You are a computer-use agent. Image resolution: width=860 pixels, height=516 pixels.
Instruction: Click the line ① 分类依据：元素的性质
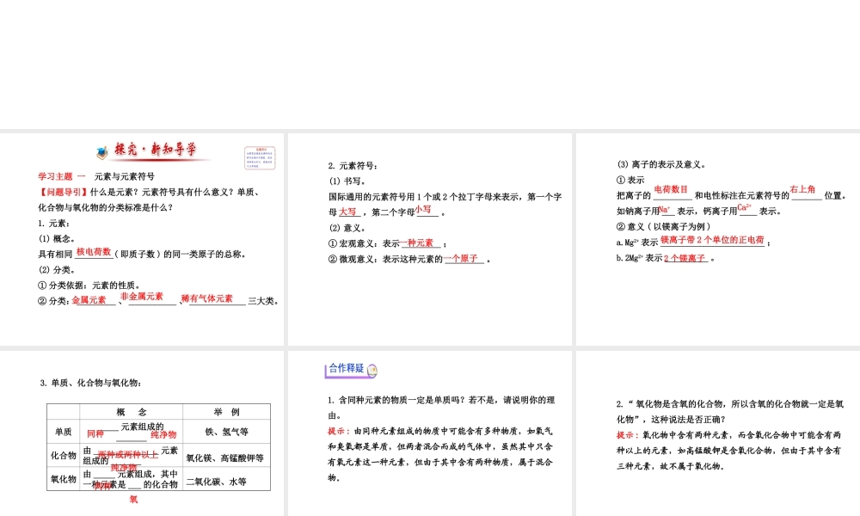[89, 286]
